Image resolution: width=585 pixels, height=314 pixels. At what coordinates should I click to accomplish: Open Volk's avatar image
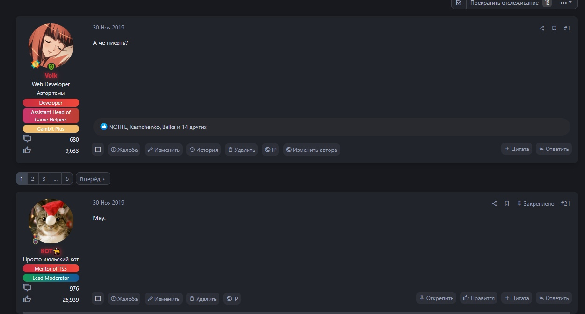coord(51,46)
